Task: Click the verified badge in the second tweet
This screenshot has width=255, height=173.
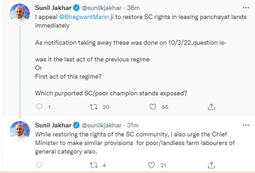Action: point(76,125)
